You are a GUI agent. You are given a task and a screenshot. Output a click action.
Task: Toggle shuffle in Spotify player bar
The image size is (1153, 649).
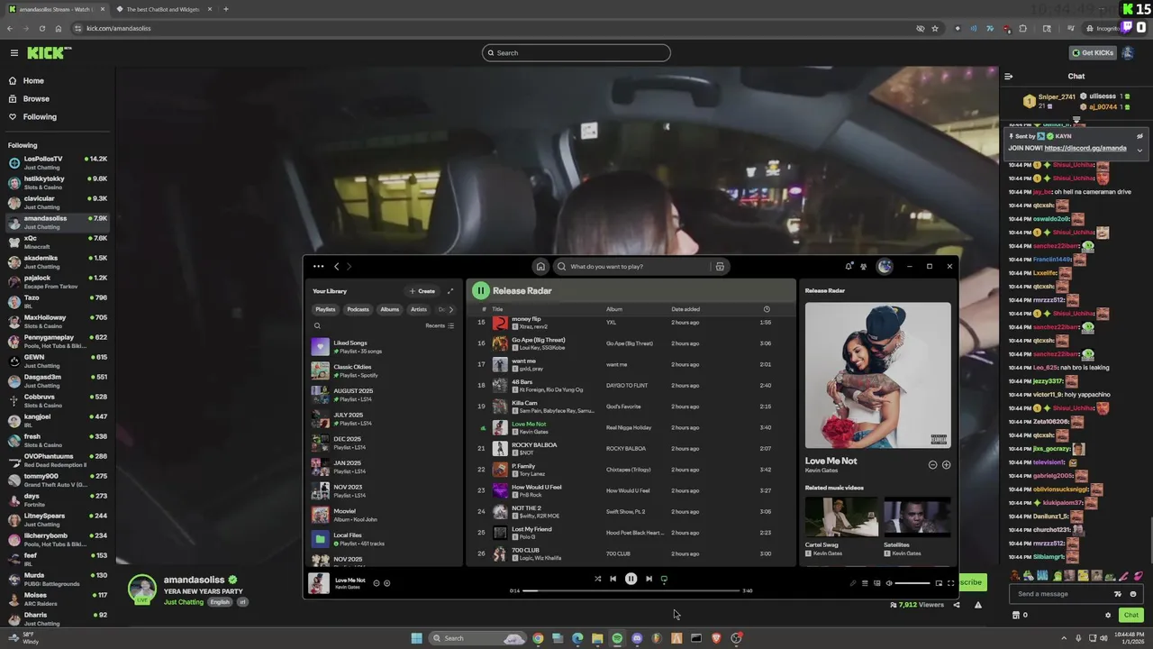click(597, 579)
